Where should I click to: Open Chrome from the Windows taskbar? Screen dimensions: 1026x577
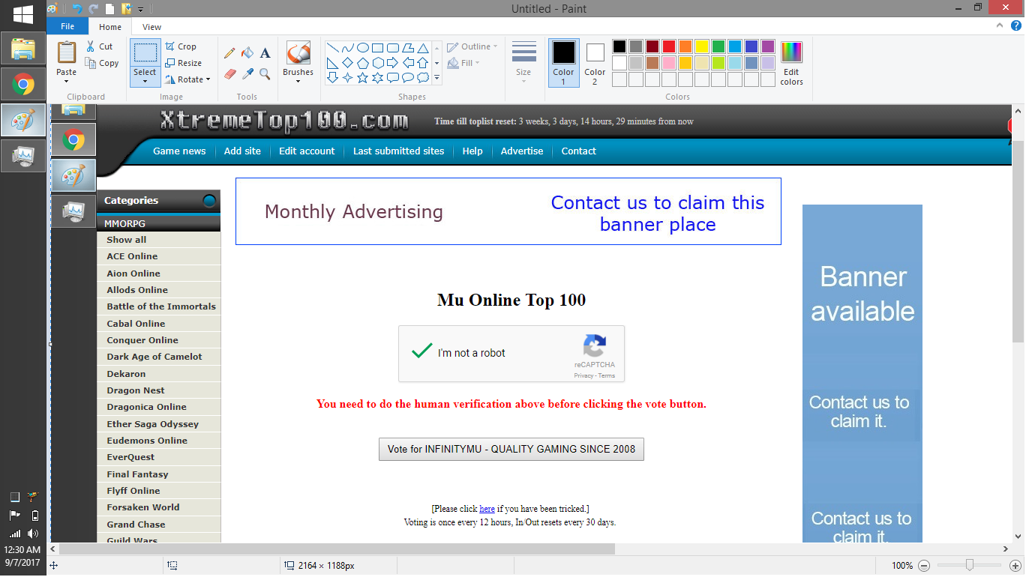23,85
